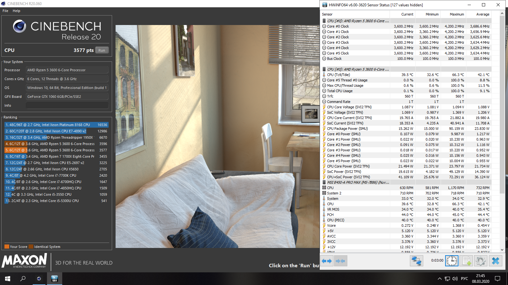The width and height of the screenshot is (508, 285).
Task: Open the File menu in Cinebench
Action: tap(5, 11)
